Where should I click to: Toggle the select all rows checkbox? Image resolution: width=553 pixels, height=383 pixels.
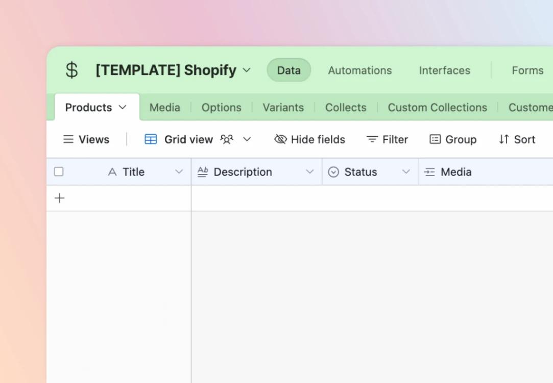point(59,172)
